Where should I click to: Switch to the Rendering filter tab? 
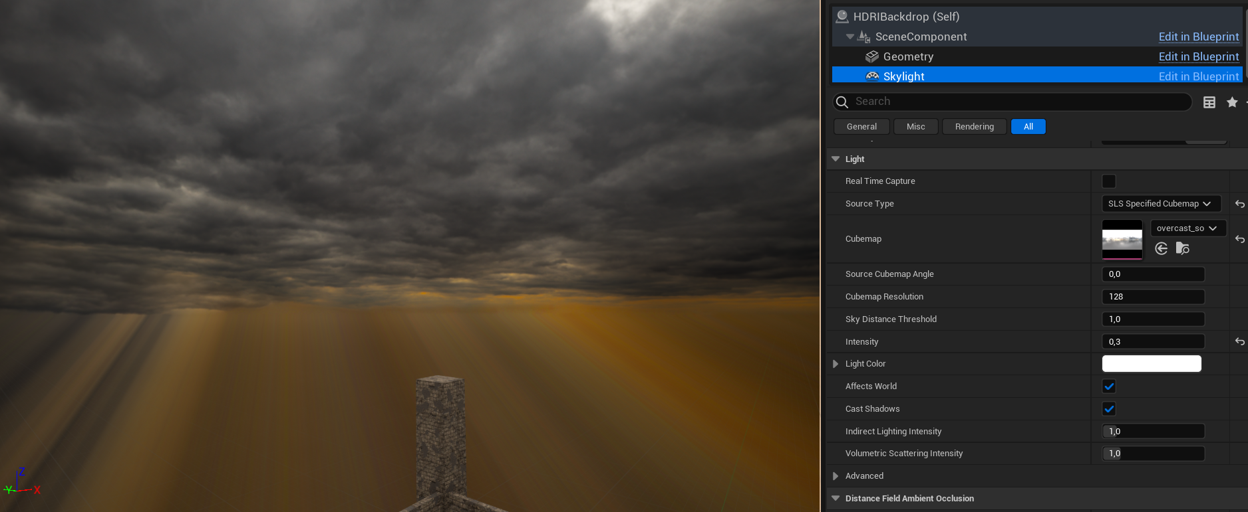point(975,127)
